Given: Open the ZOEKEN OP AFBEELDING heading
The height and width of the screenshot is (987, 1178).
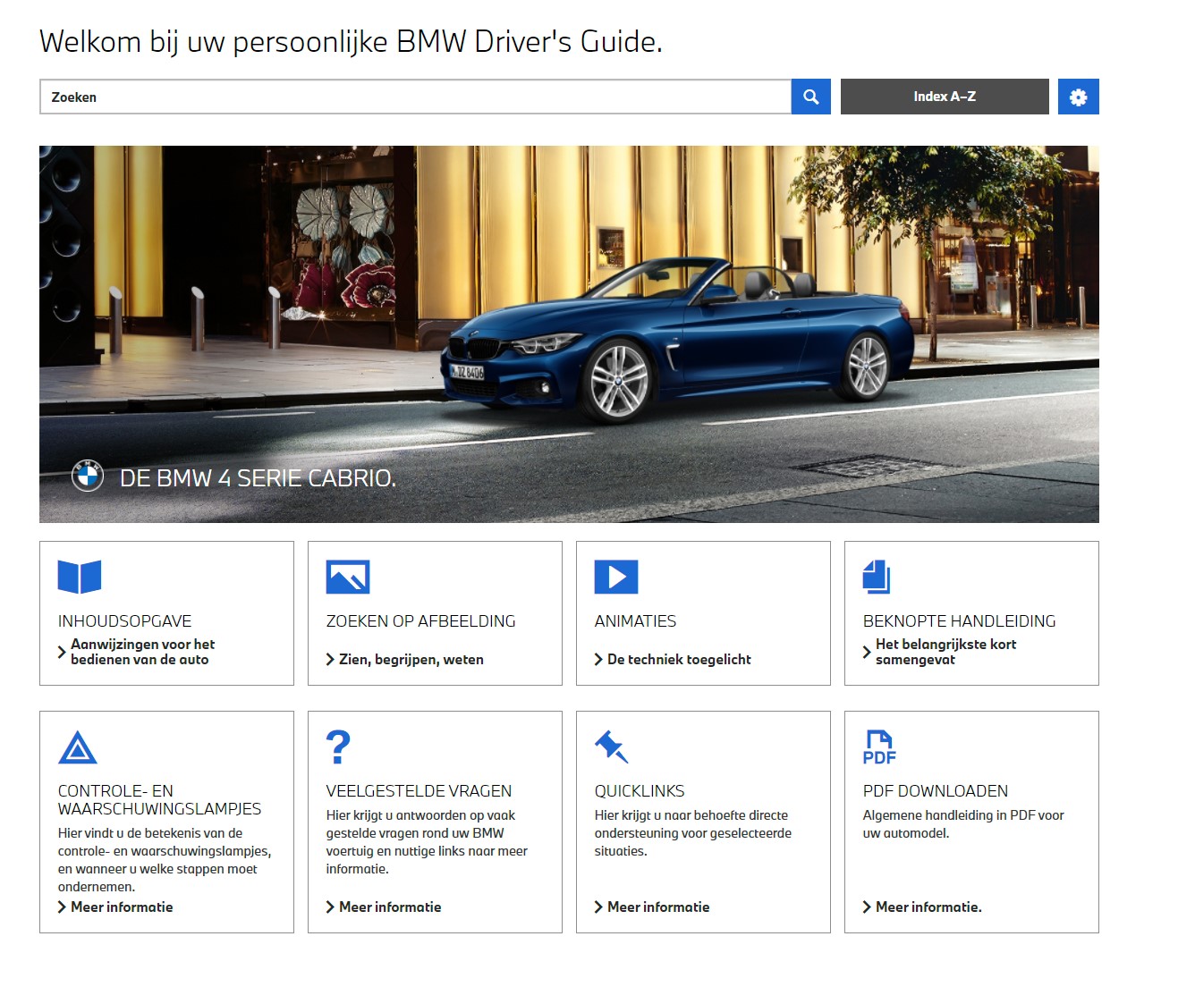Looking at the screenshot, I should tap(420, 621).
